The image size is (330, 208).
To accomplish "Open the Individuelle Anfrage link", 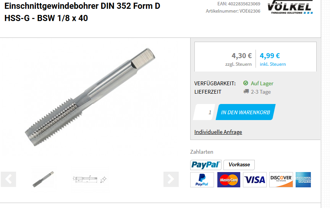I will pos(218,132).
